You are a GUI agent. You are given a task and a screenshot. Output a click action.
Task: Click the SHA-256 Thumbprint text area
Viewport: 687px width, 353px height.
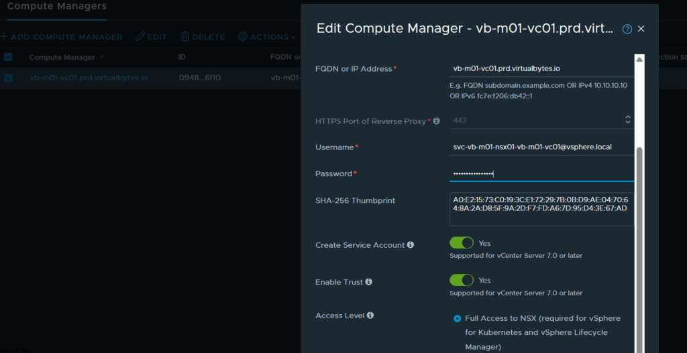click(x=541, y=209)
